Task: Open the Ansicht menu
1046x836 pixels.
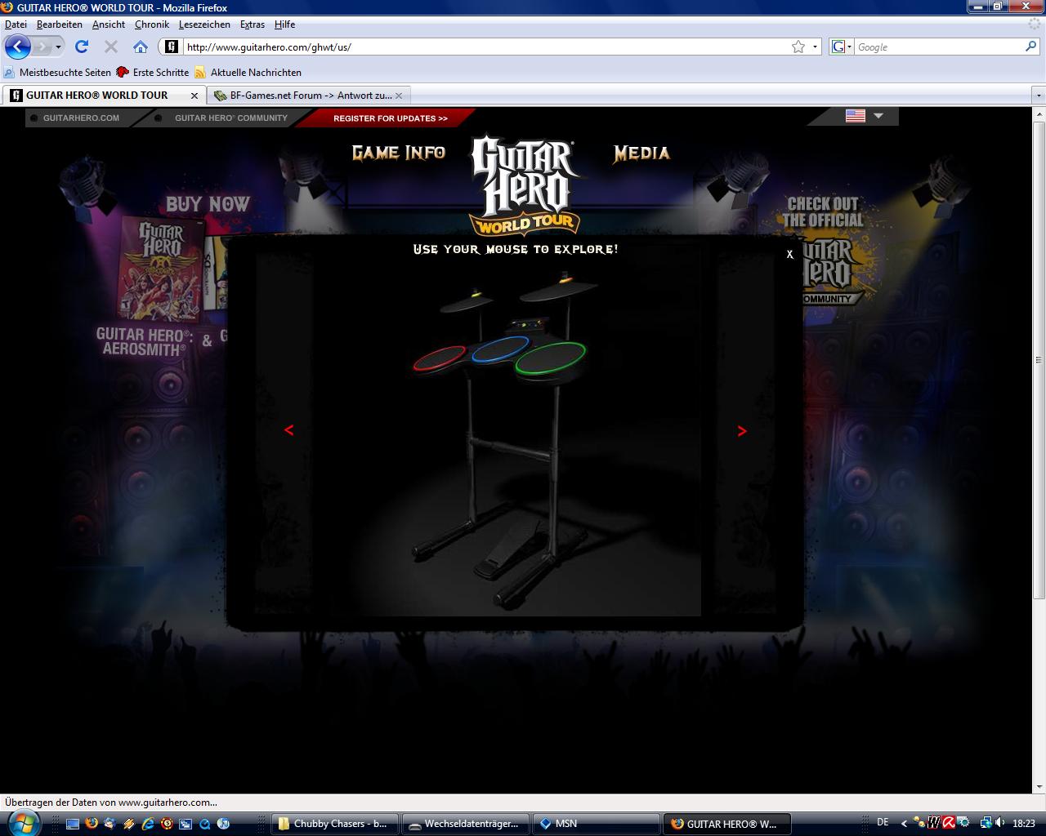Action: pyautogui.click(x=109, y=24)
